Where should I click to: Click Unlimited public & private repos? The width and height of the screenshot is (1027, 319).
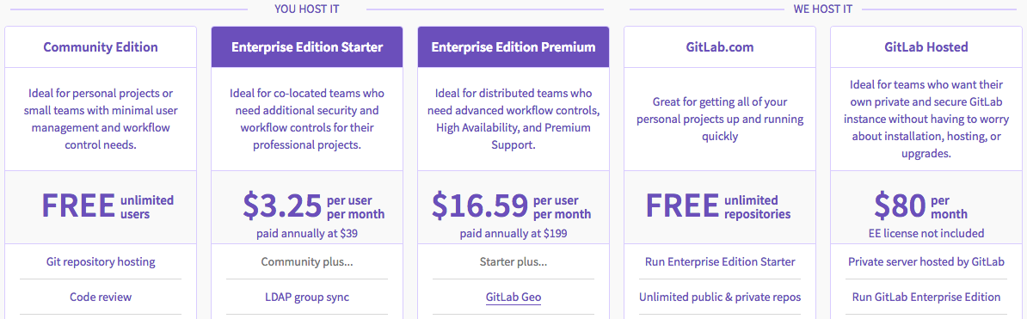click(719, 297)
